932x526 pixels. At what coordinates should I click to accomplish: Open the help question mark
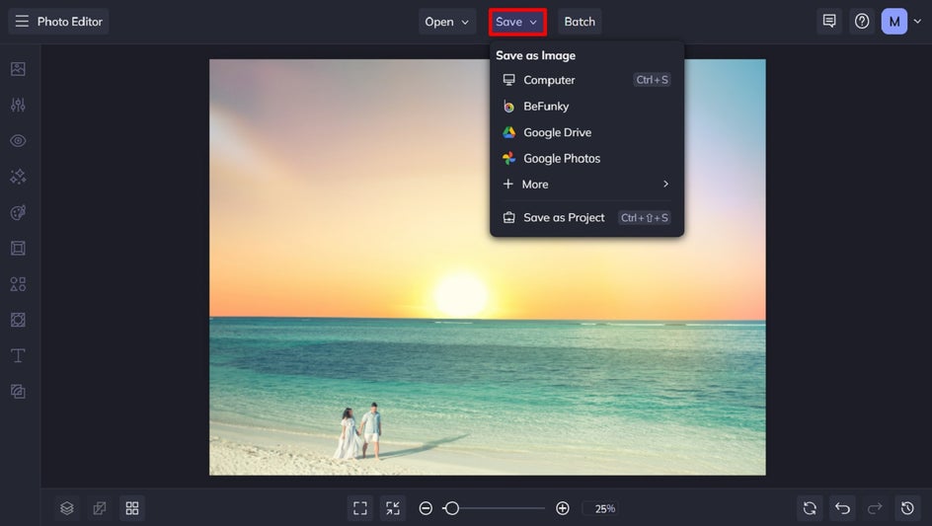pyautogui.click(x=862, y=22)
